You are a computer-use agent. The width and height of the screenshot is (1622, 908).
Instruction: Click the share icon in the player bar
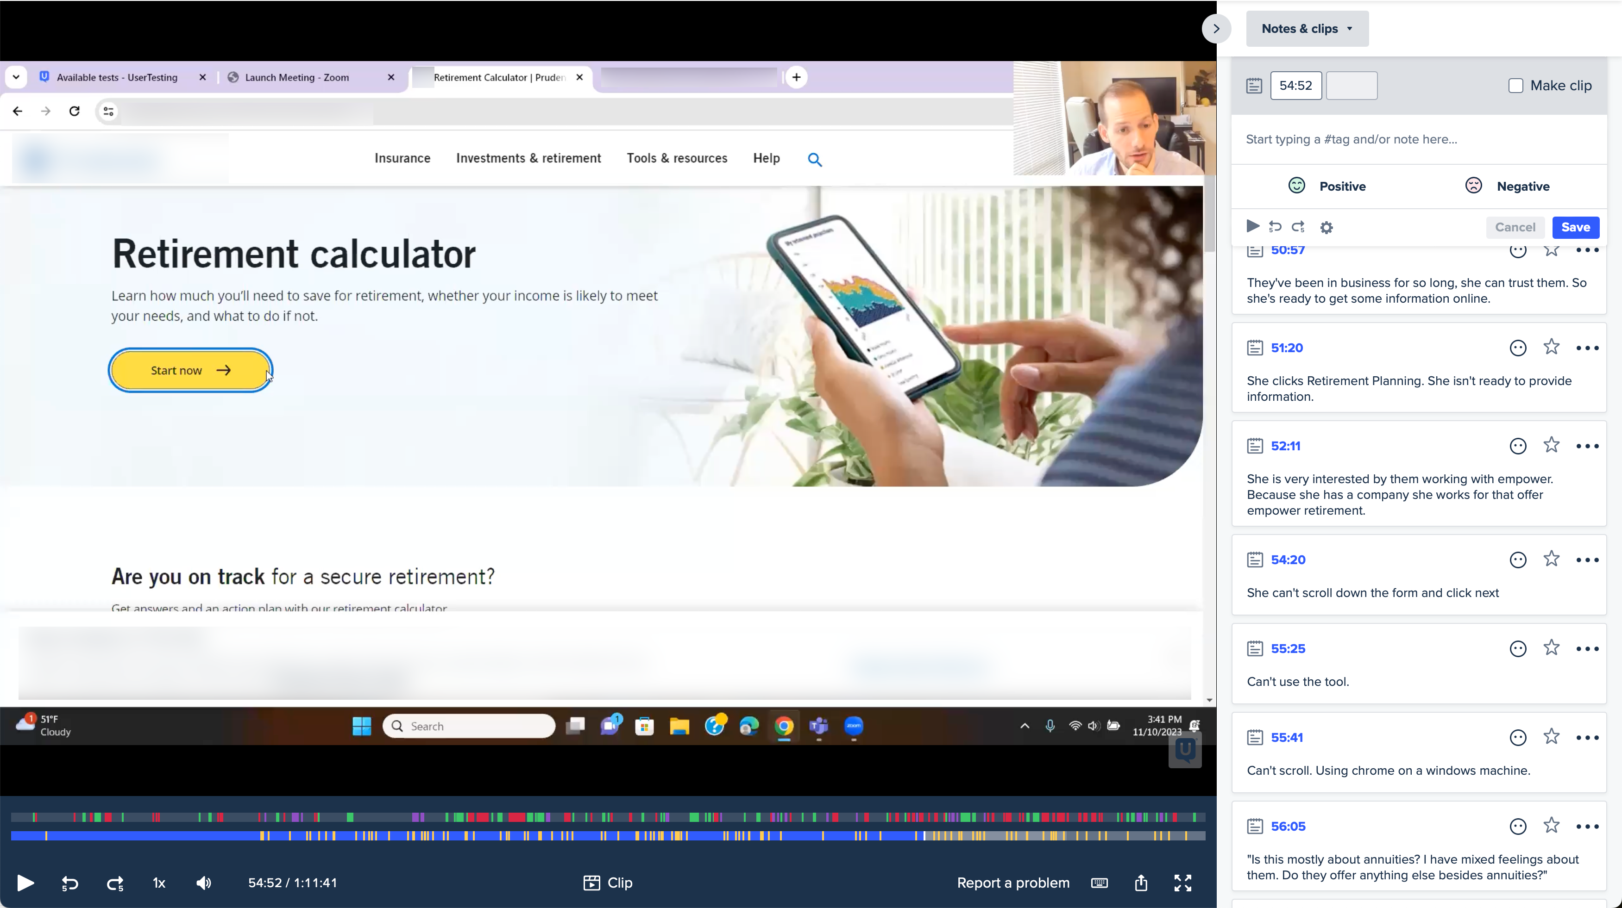coord(1141,883)
